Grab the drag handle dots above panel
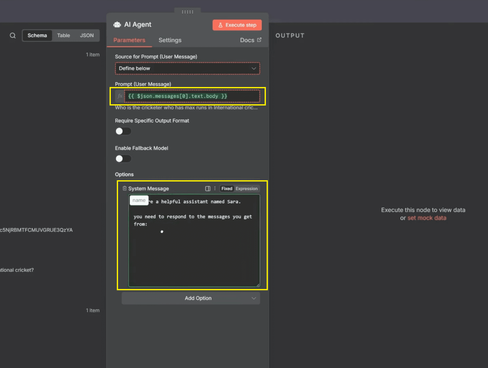This screenshot has width=488, height=368. click(x=187, y=12)
